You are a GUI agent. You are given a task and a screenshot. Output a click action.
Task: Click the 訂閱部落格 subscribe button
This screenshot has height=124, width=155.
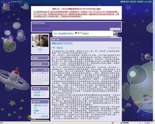pos(116,29)
